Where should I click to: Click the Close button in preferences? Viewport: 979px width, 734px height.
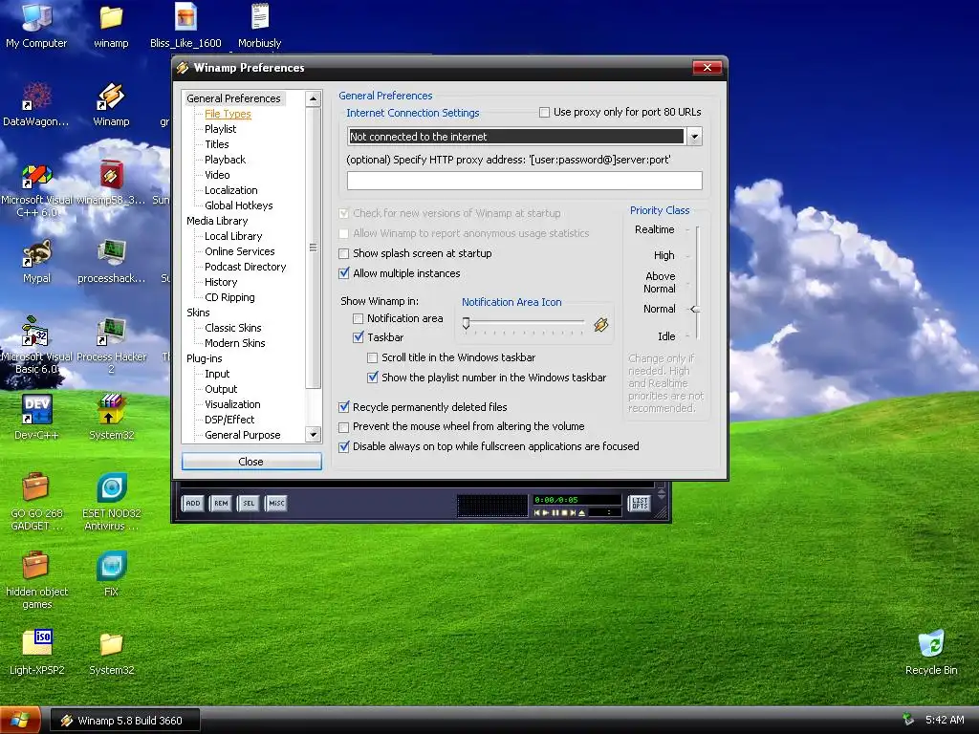tap(251, 462)
